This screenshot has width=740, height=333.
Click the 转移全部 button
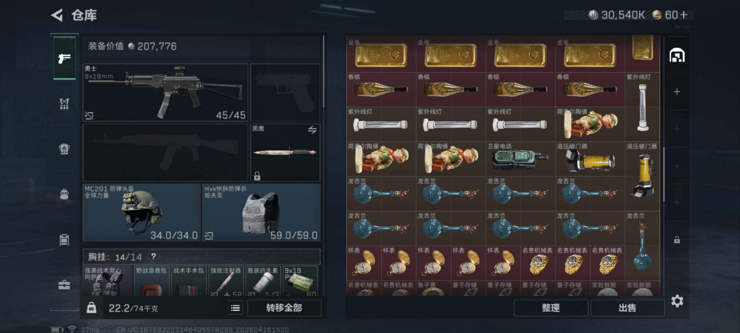pyautogui.click(x=284, y=308)
